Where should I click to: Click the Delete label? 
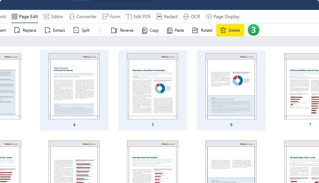pyautogui.click(x=234, y=30)
